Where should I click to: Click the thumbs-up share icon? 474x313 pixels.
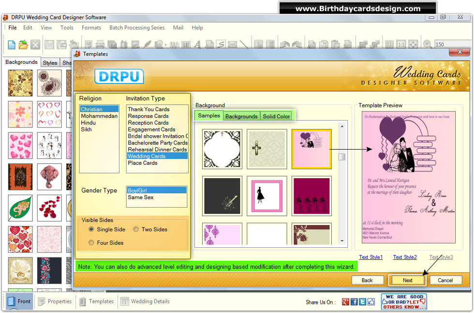click(x=371, y=301)
